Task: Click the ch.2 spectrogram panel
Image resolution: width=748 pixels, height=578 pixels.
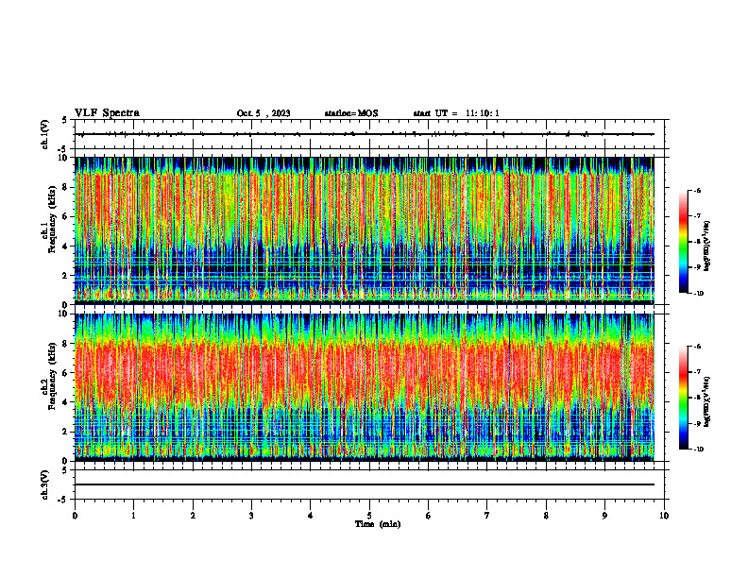Action: [x=365, y=387]
